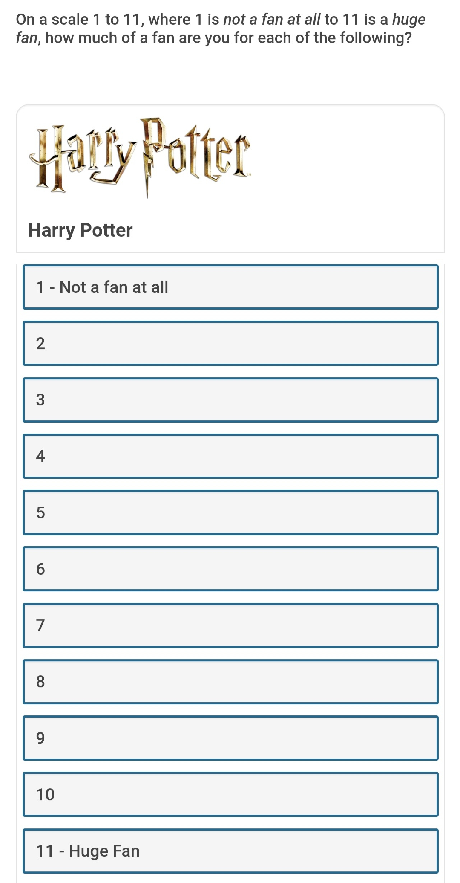Choose 11 - Huge Fan rating
460x883 pixels.
click(230, 851)
